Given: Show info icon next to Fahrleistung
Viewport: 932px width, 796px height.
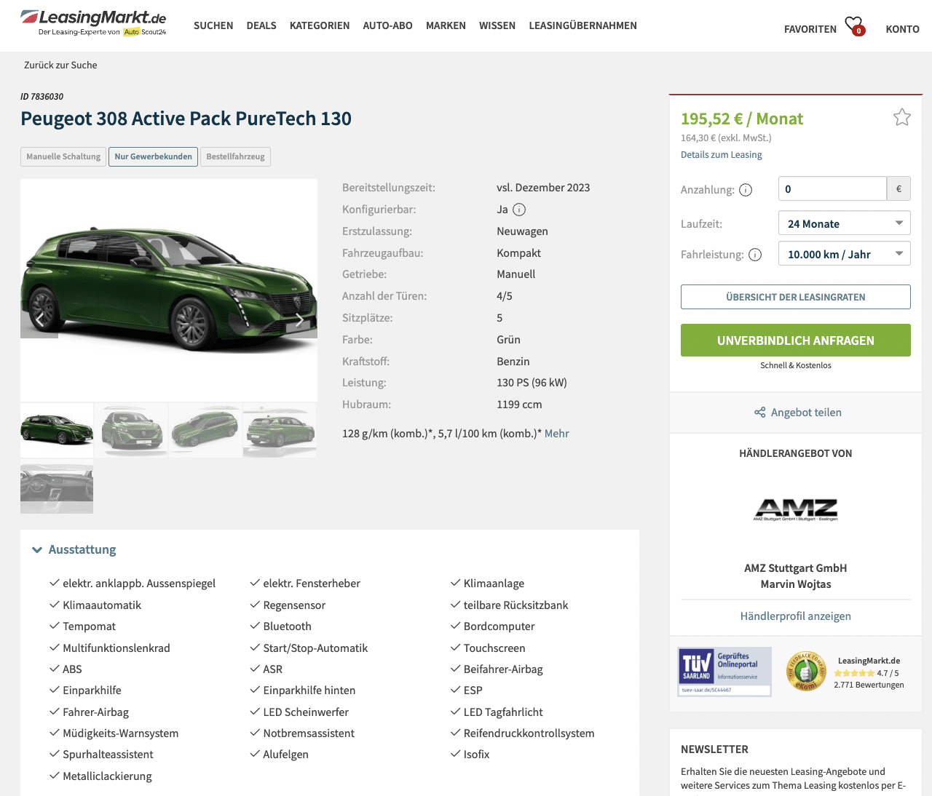Looking at the screenshot, I should [x=755, y=255].
